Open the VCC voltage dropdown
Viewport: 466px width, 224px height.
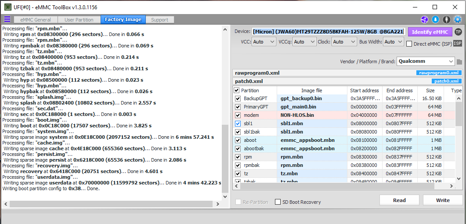(264, 42)
